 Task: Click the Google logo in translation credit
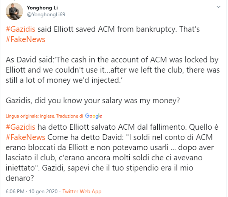tap(94, 116)
